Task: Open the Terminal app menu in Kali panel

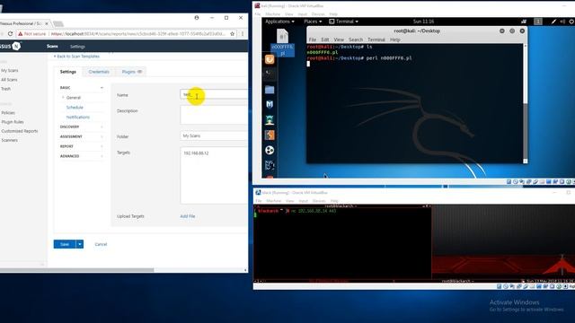Action: tap(343, 22)
